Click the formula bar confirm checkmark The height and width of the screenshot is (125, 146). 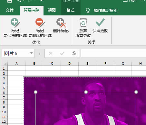pyautogui.click(x=62, y=53)
